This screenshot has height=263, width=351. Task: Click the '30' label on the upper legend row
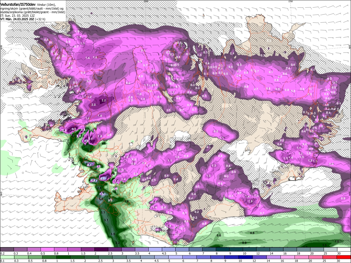tap(339, 253)
